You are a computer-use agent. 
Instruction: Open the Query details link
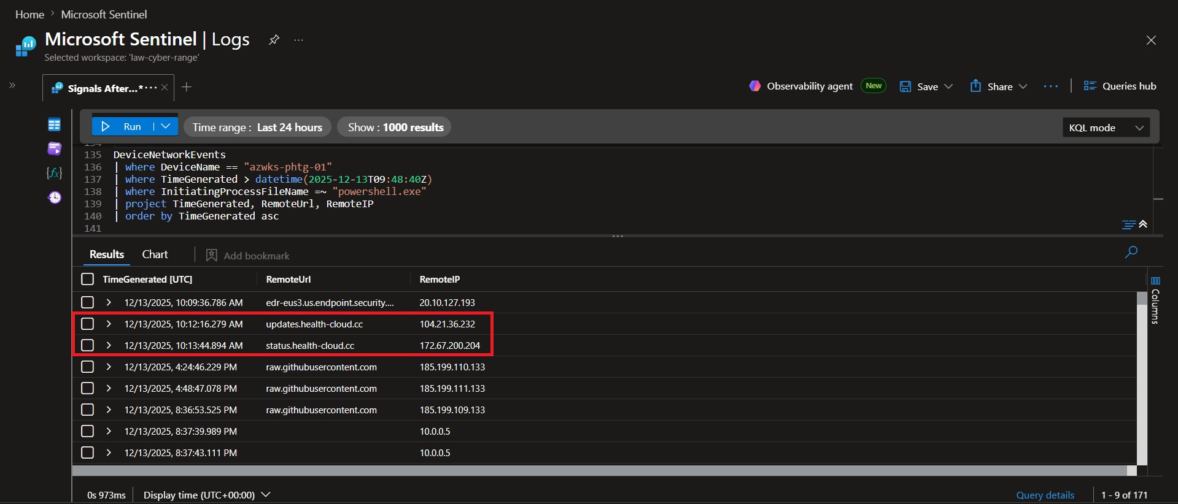coord(1045,495)
